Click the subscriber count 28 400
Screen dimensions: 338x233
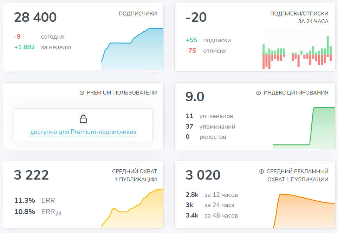(35, 17)
